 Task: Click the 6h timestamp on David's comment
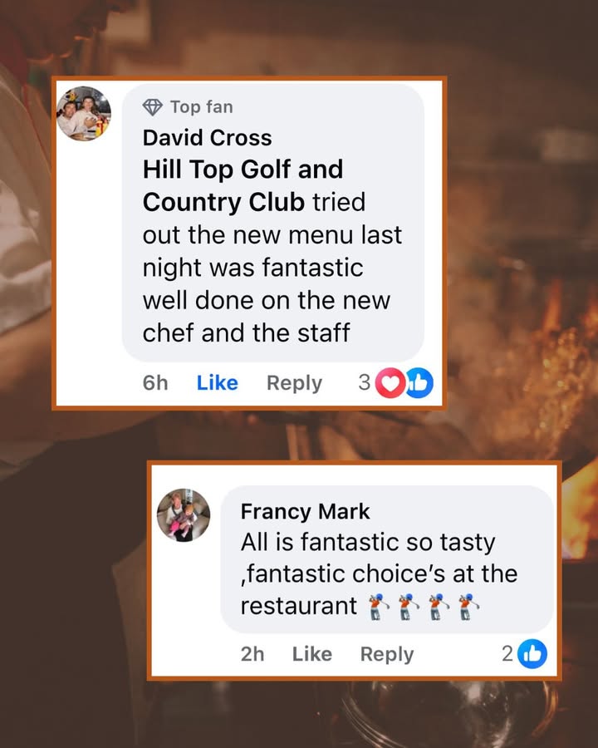155,382
